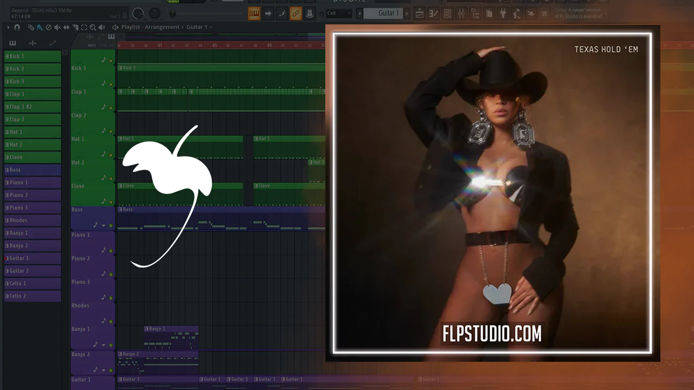Viewport: 694px width, 390px height.
Task: Select the Slip tool in playlist toolbar
Action: pyautogui.click(x=66, y=27)
